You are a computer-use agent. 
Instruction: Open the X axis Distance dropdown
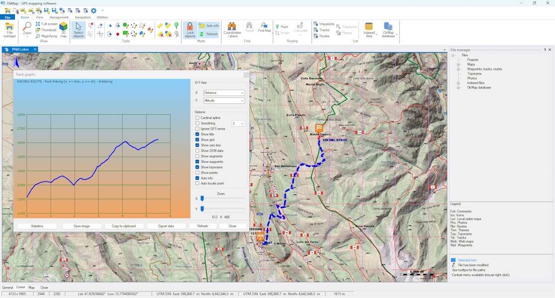pos(224,92)
